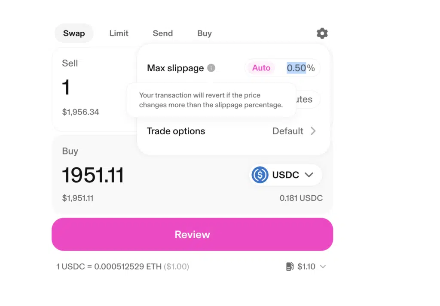Click the 0.181 USDC balance text
Image resolution: width=440 pixels, height=306 pixels.
point(301,198)
